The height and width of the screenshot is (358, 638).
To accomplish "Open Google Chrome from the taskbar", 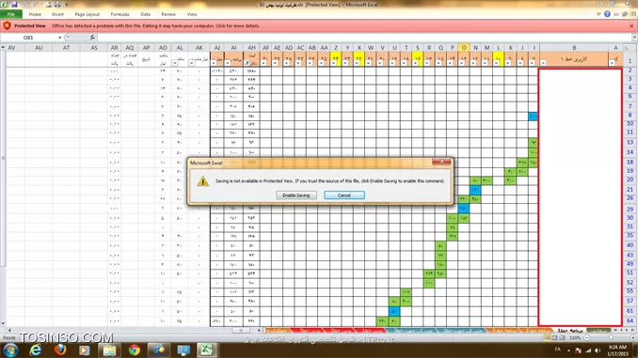I will (134, 350).
